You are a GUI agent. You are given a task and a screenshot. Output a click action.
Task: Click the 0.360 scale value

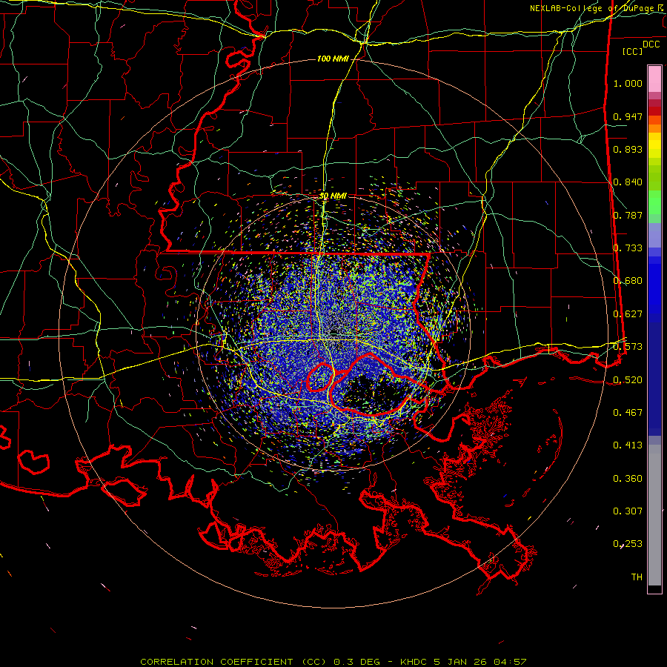[628, 479]
